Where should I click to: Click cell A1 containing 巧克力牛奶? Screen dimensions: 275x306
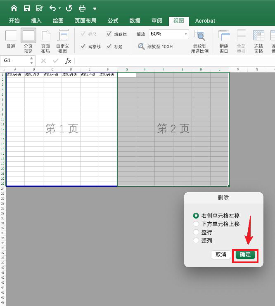(x=15, y=75)
